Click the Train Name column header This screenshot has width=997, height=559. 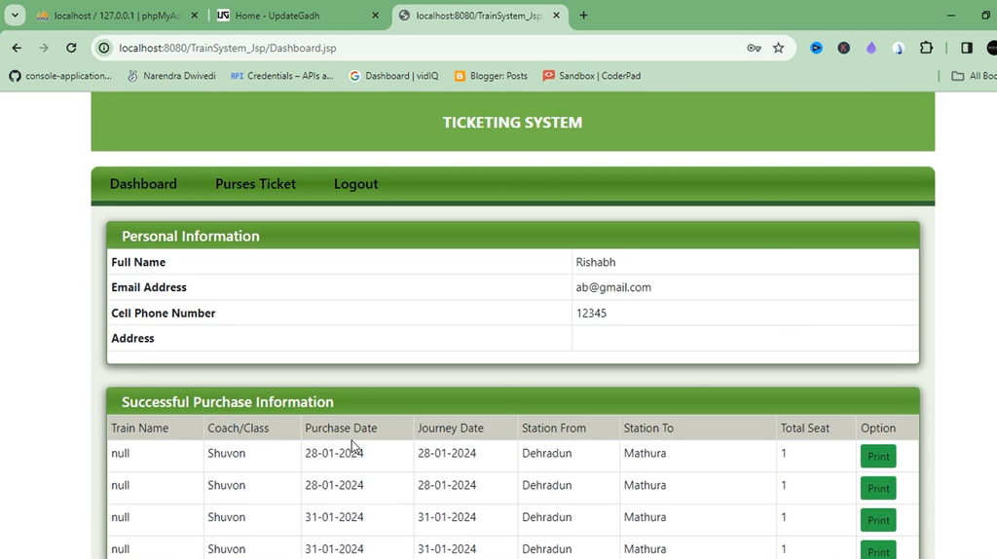pos(140,428)
